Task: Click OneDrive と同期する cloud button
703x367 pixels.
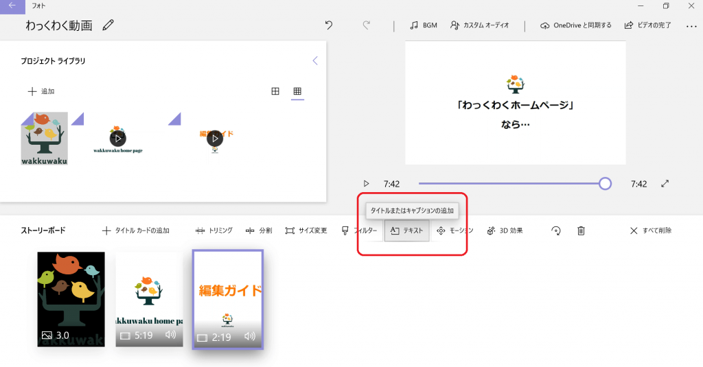Action: (x=575, y=25)
